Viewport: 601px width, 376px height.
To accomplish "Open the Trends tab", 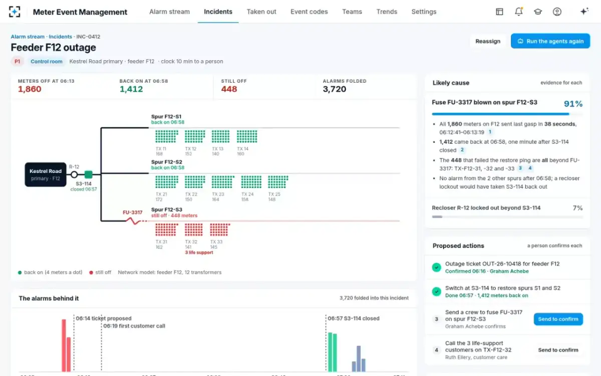I will click(x=387, y=12).
